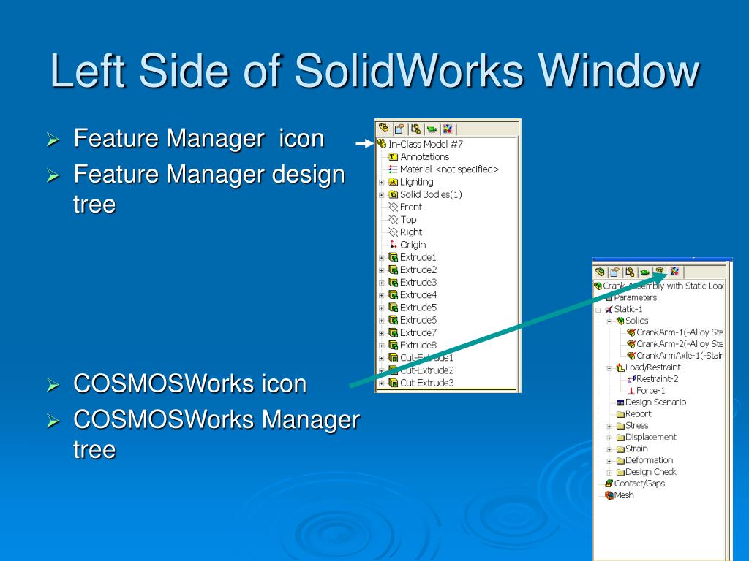Image resolution: width=749 pixels, height=561 pixels.
Task: Click the CrankArmAxle-1 component icon
Action: 631,356
